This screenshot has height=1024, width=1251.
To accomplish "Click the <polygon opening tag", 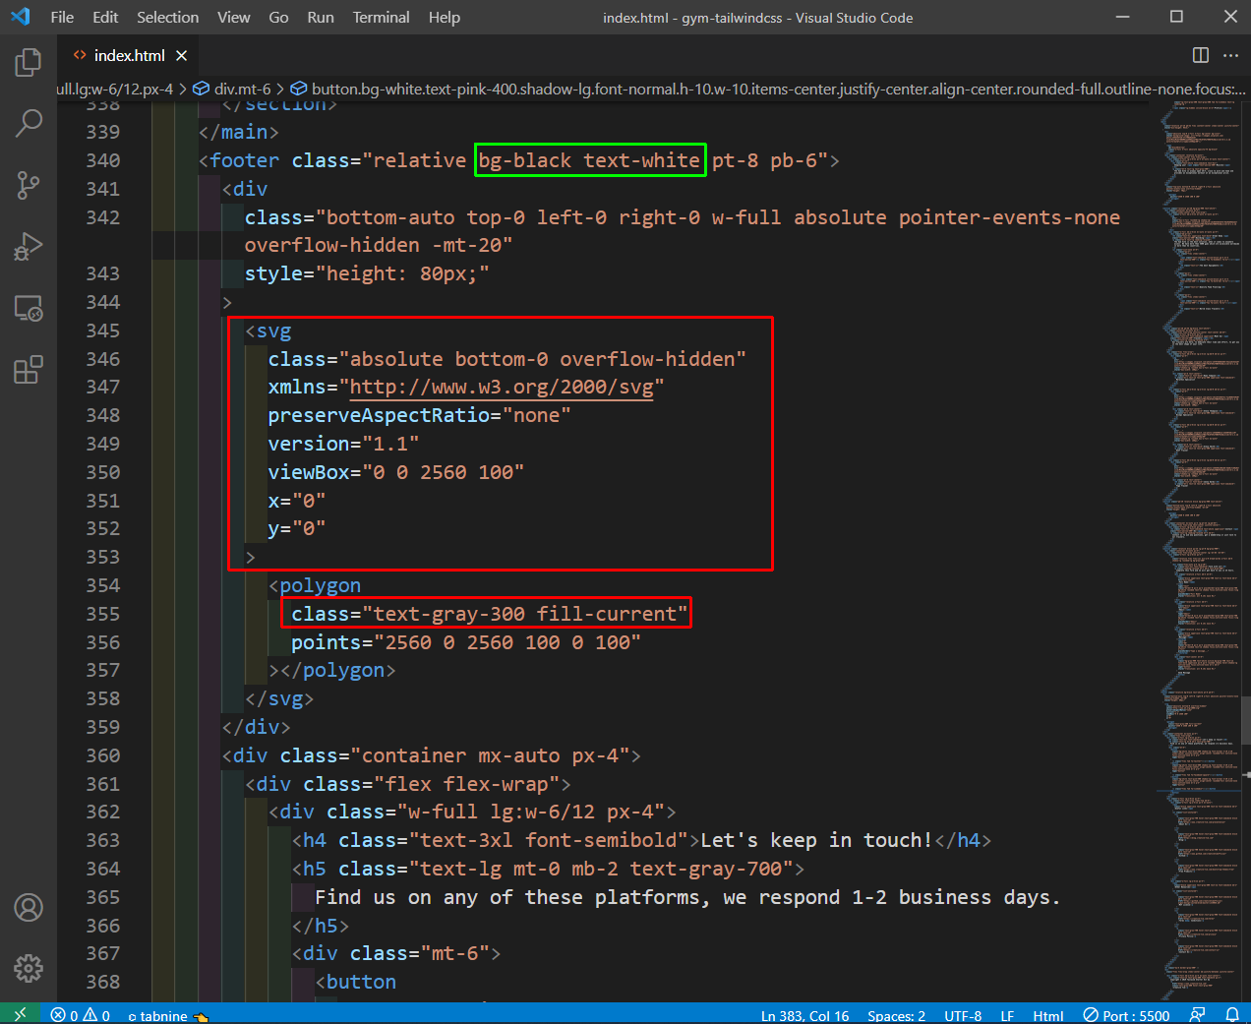I will pyautogui.click(x=315, y=585).
